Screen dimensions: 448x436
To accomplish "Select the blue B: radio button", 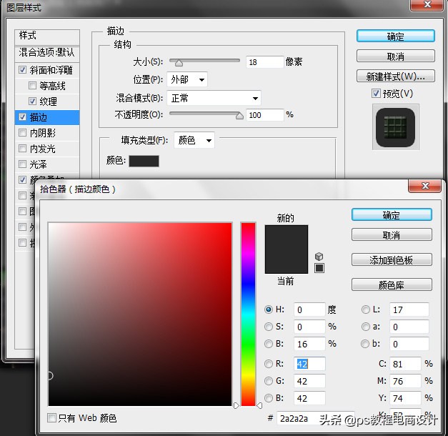I will [x=268, y=398].
